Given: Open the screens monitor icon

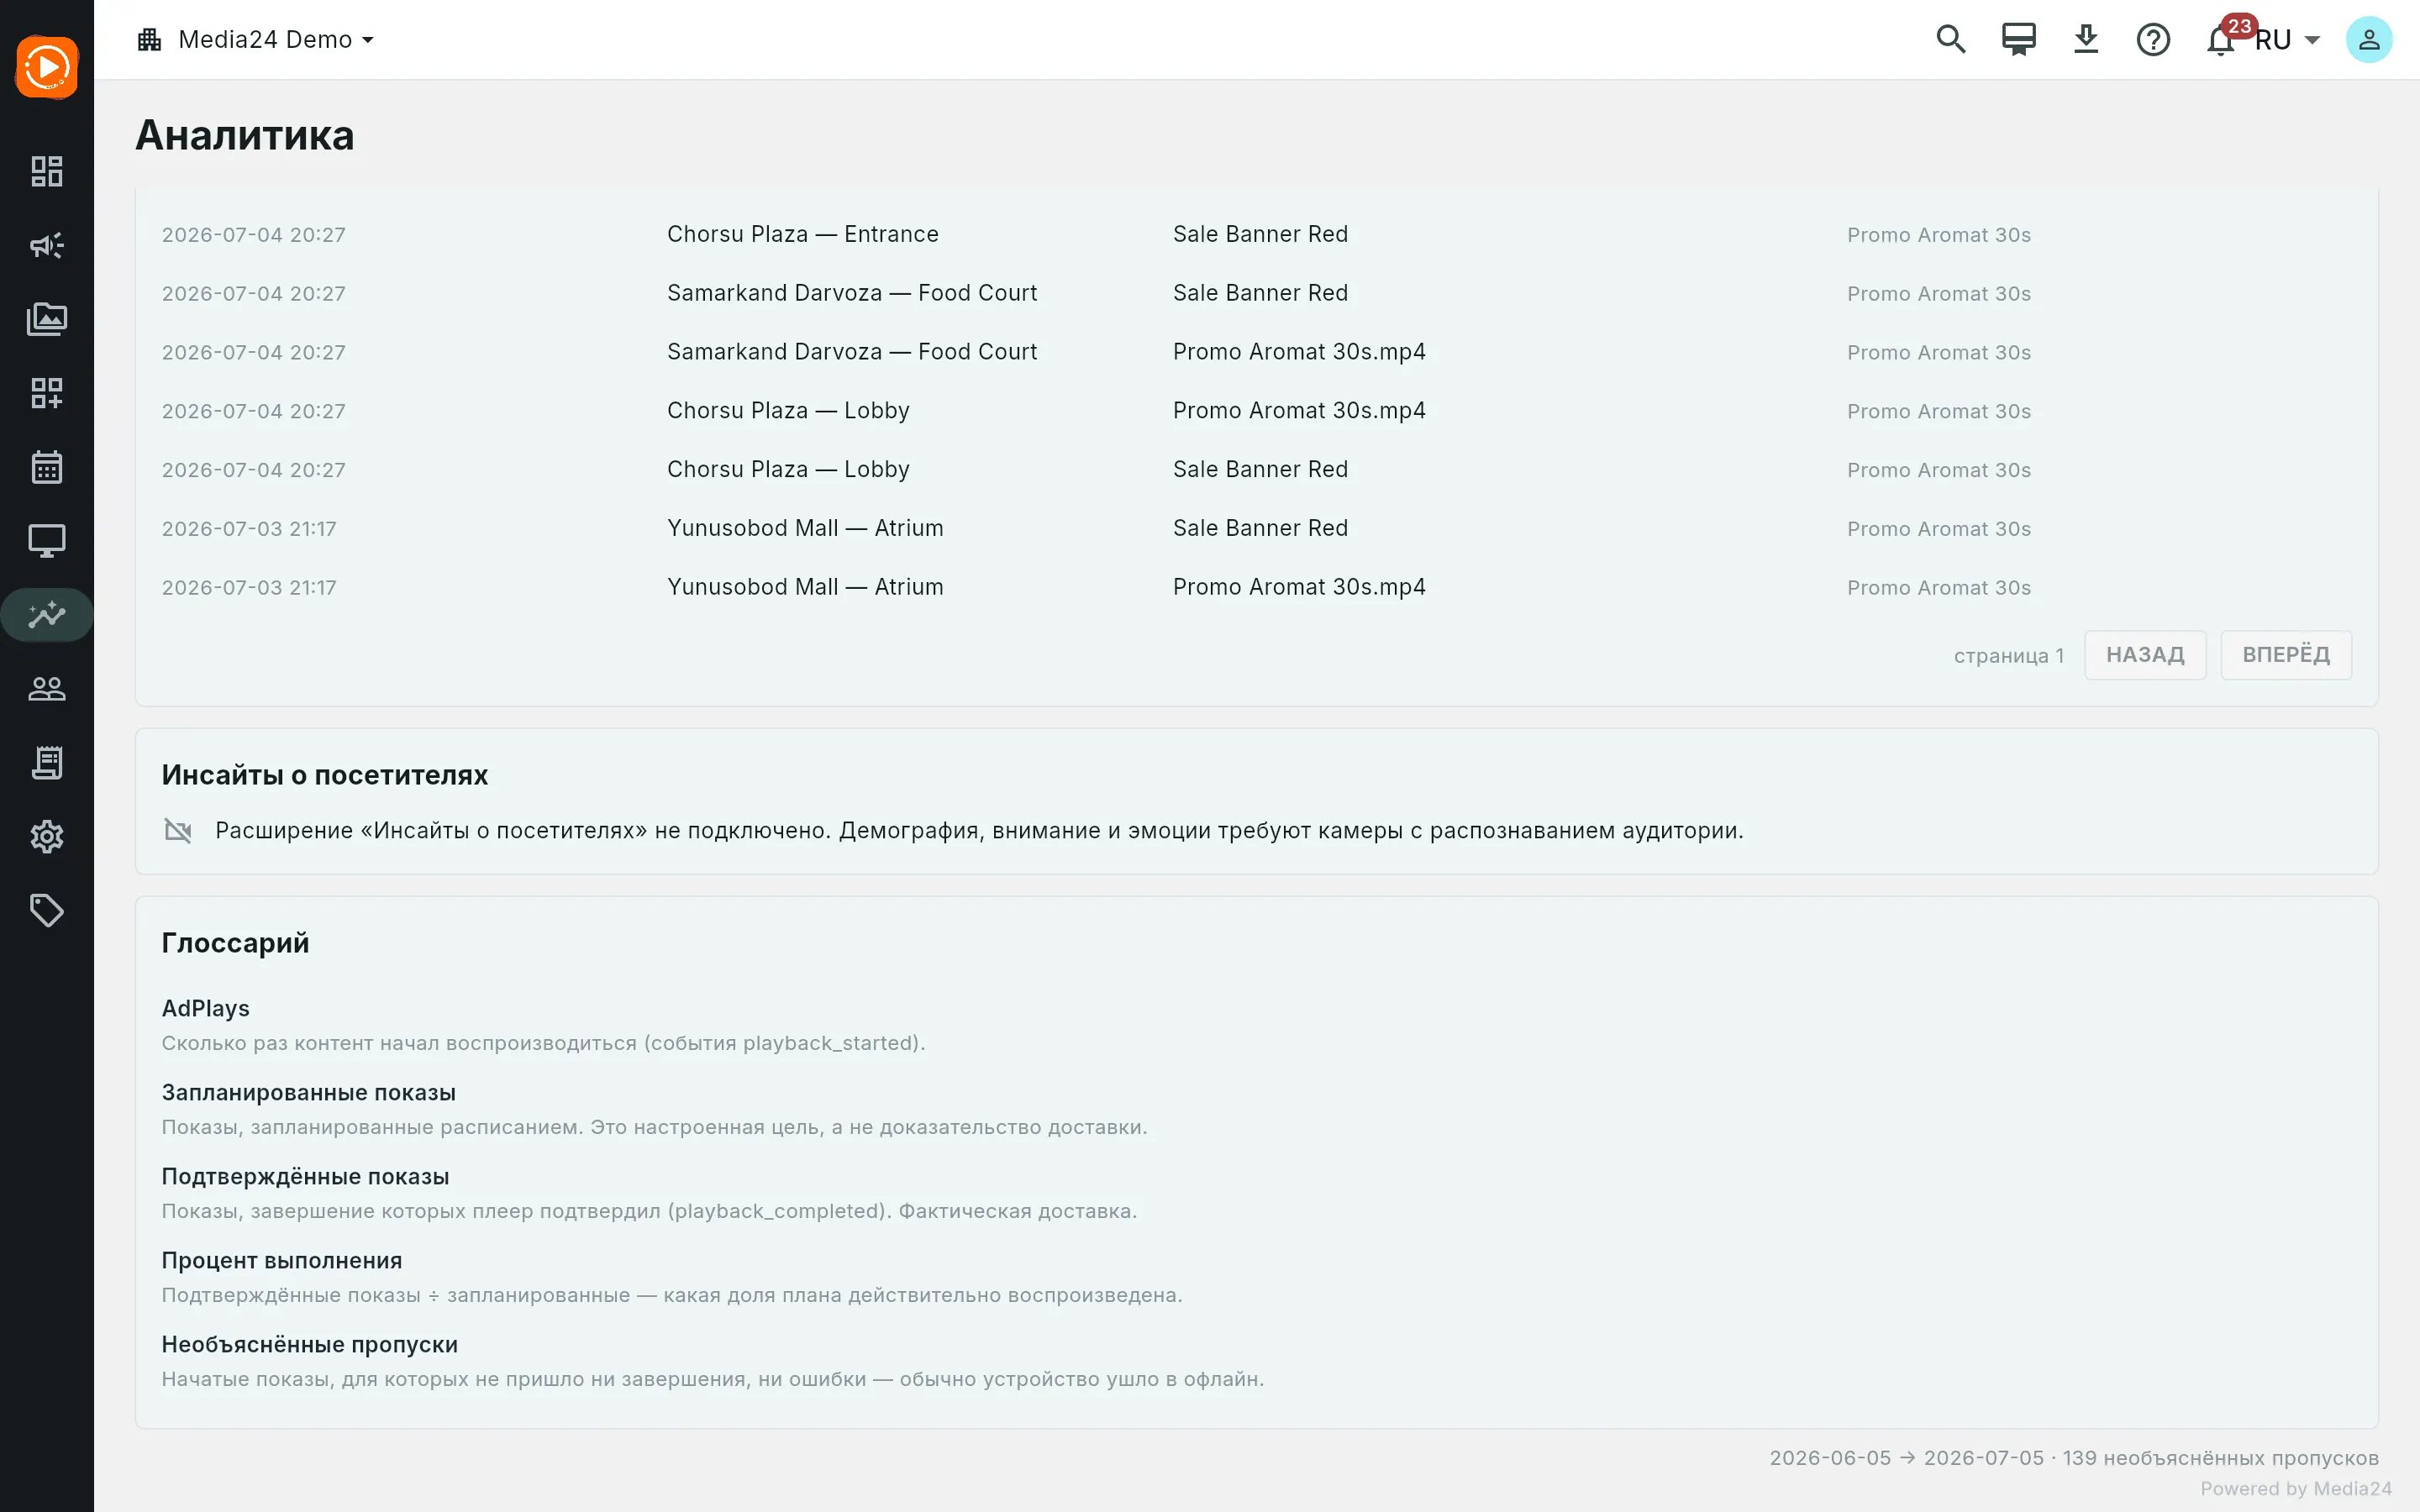Looking at the screenshot, I should coord(47,541).
